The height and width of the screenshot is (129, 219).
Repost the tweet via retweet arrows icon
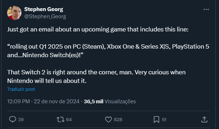click(60, 119)
